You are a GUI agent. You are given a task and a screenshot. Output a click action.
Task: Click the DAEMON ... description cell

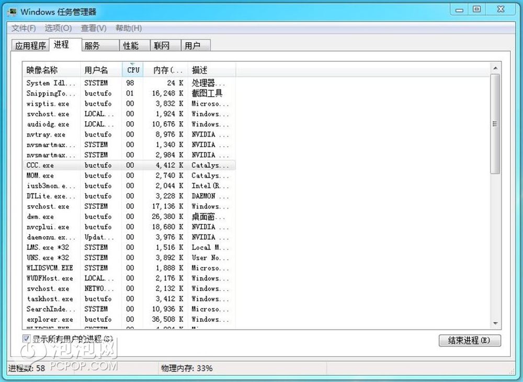(210, 196)
